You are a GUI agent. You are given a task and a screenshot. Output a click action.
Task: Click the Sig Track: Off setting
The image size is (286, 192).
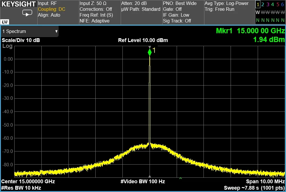click(177, 21)
